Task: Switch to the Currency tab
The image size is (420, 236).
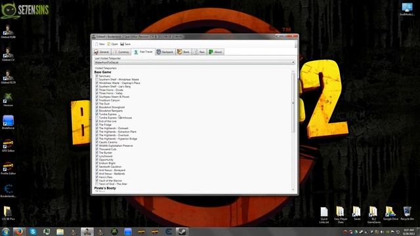Action: pos(121,52)
